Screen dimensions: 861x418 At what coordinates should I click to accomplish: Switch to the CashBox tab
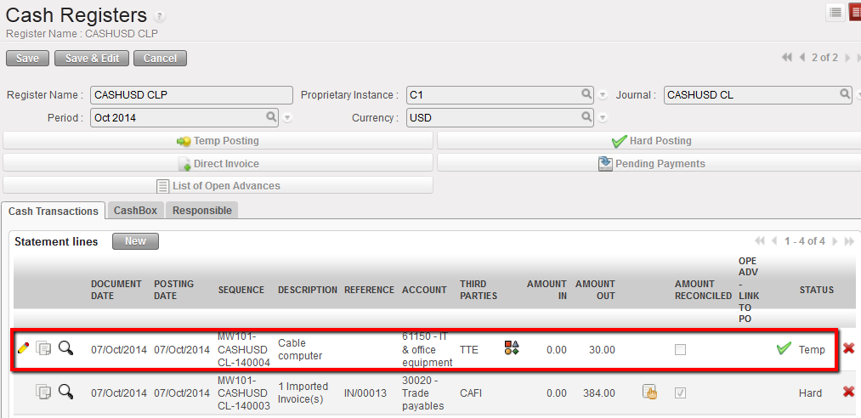click(x=135, y=211)
